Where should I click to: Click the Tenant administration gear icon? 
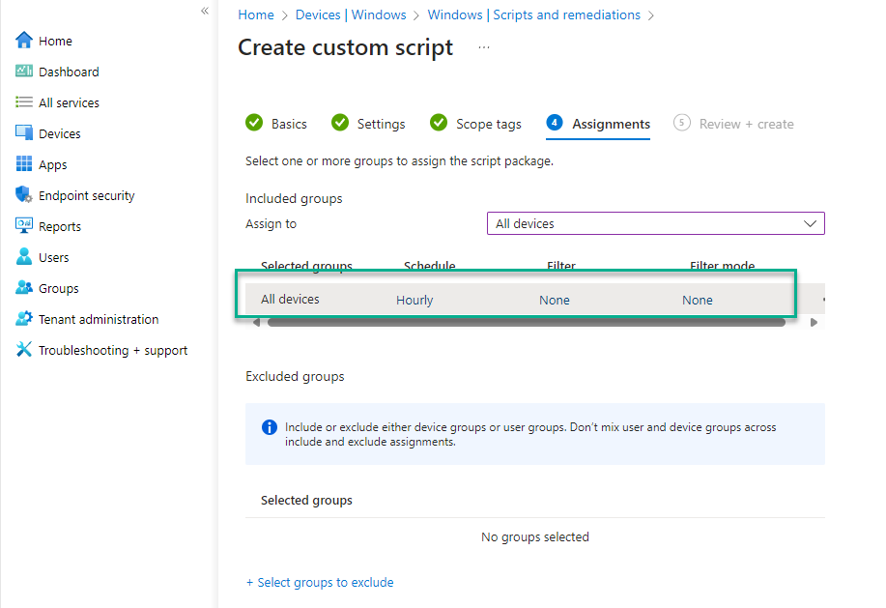click(24, 319)
